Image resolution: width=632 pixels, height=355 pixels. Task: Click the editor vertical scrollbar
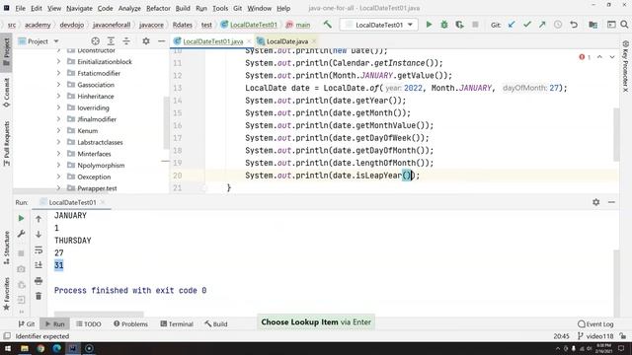(x=615, y=134)
